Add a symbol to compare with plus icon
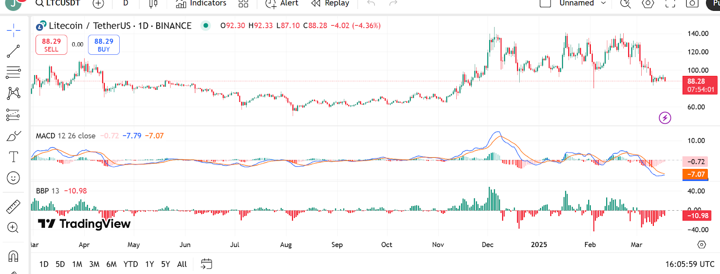 coord(98,4)
